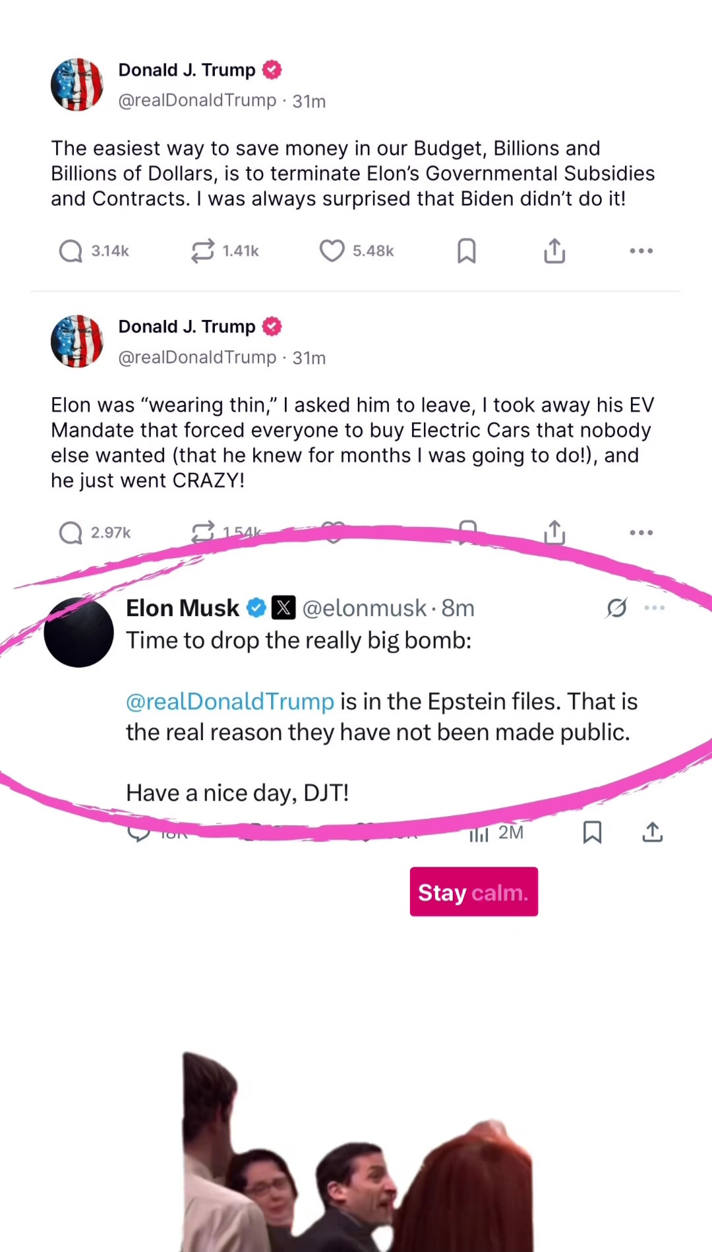Share Elon Musk's Epstein files post
712x1252 pixels.
[x=653, y=832]
